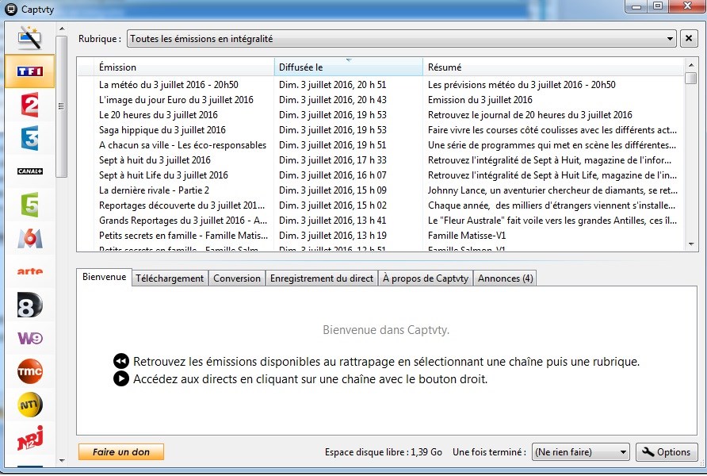The height and width of the screenshot is (476, 707).
Task: Click broadcast time 'Dim. 3 juillet 2016, 20 h 51'
Action: (x=332, y=84)
